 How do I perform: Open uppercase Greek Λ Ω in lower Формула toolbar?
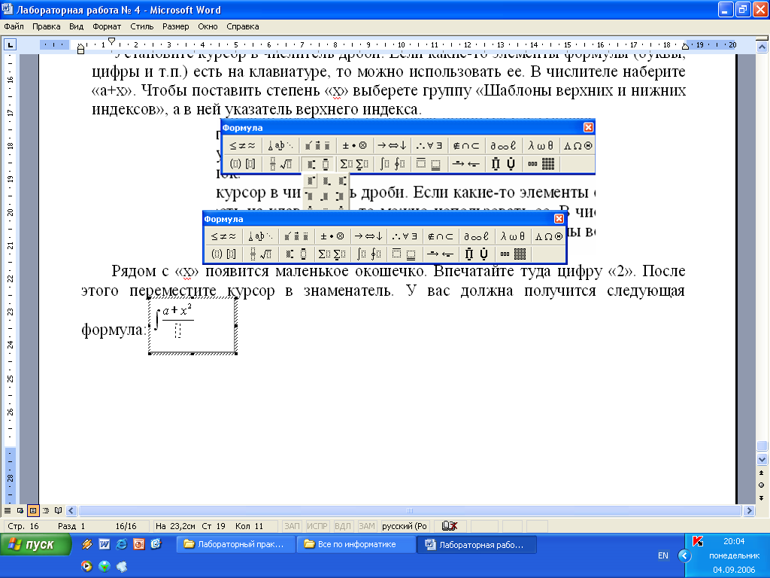pyautogui.click(x=548, y=236)
